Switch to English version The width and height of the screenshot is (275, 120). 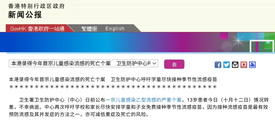click(115, 29)
